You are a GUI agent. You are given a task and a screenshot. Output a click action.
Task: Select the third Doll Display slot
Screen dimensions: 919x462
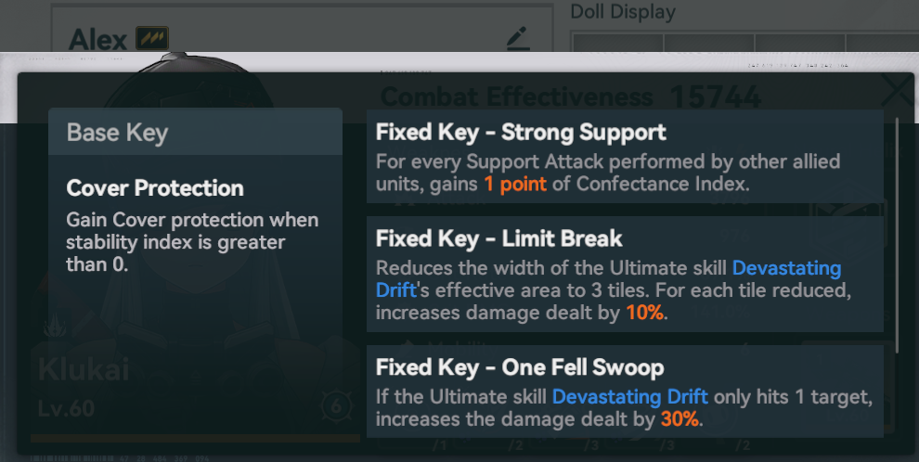click(800, 42)
